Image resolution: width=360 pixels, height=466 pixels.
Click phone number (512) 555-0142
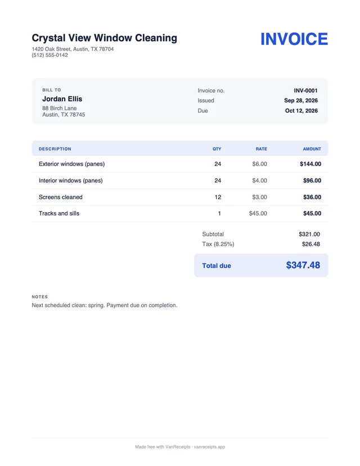(x=50, y=55)
